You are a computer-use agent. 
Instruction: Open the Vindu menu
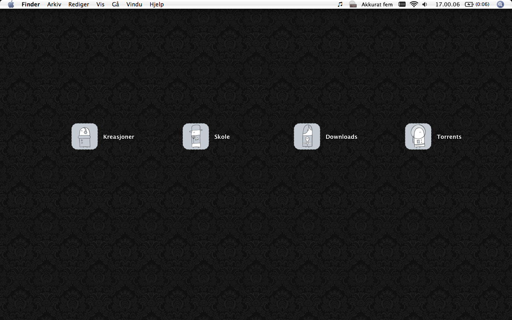pyautogui.click(x=134, y=4)
